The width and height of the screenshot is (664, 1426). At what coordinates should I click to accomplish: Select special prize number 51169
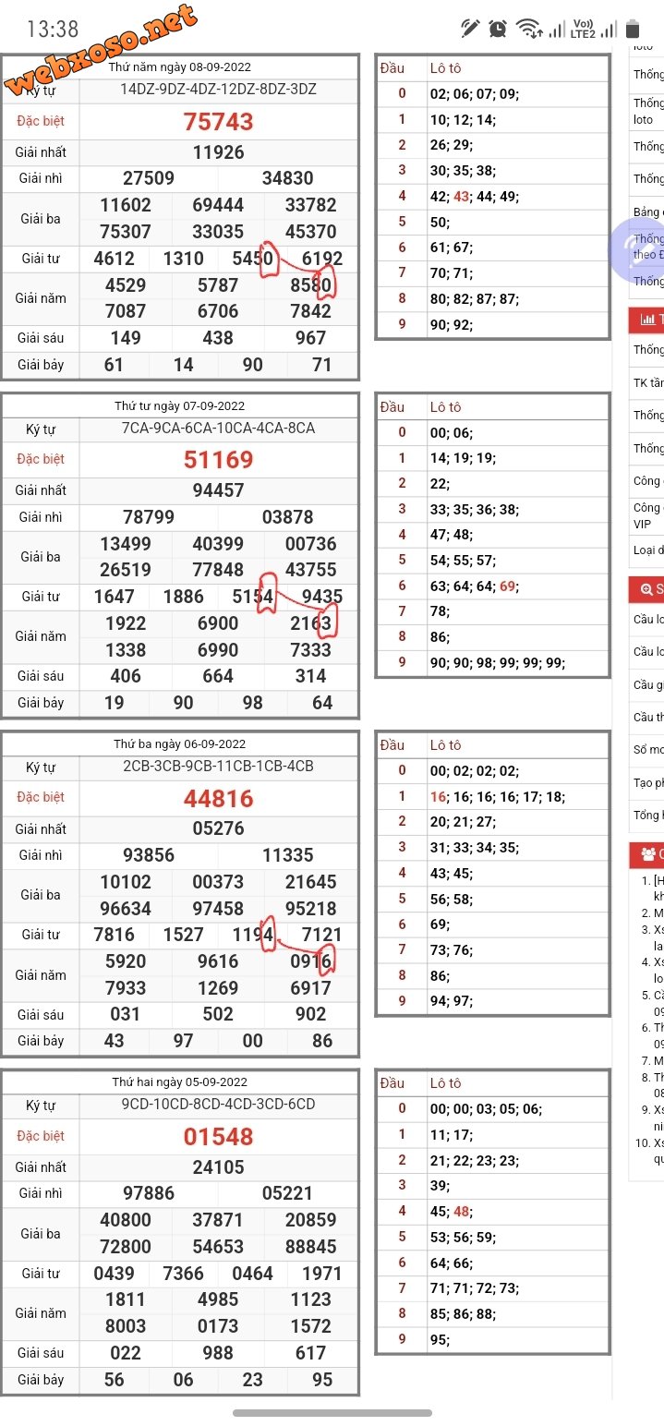pyautogui.click(x=218, y=459)
